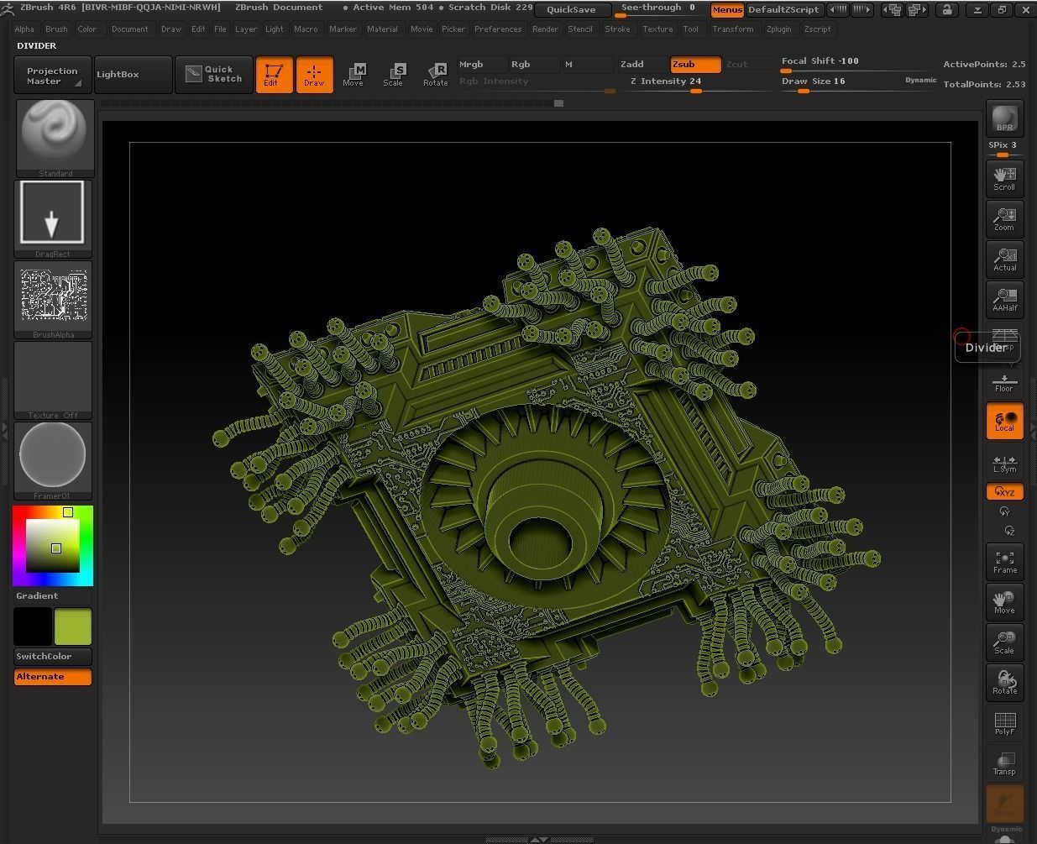The image size is (1037, 844).
Task: Toggle XYZ rotation mode
Action: pos(1004,492)
